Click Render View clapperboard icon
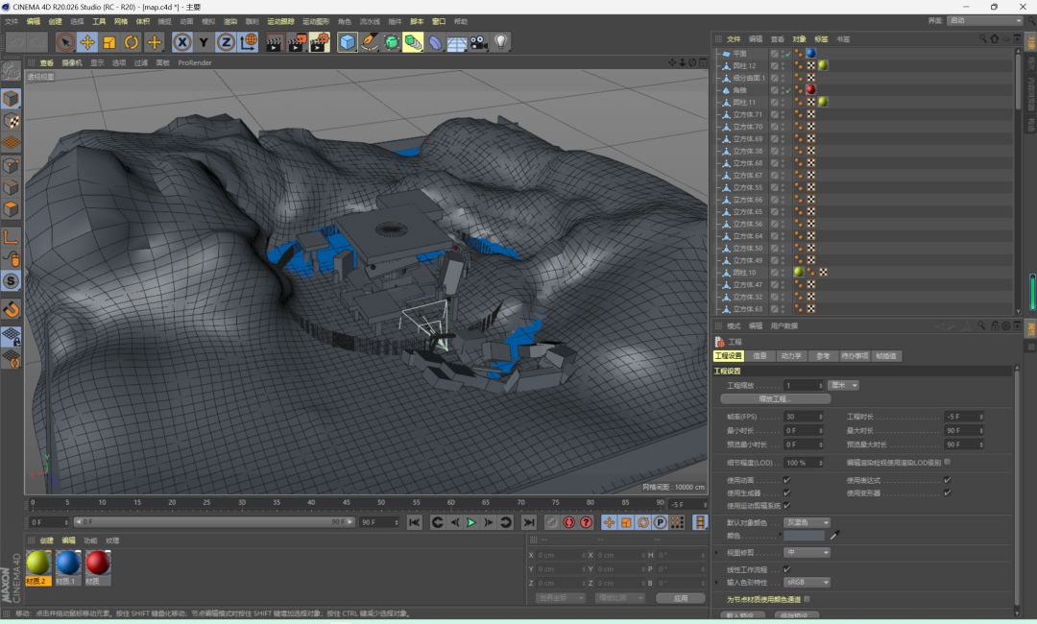 point(274,42)
